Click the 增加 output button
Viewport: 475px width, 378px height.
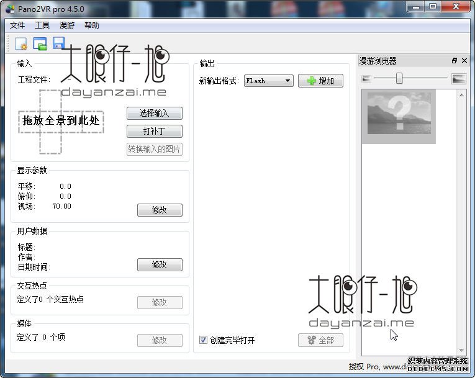click(x=320, y=81)
